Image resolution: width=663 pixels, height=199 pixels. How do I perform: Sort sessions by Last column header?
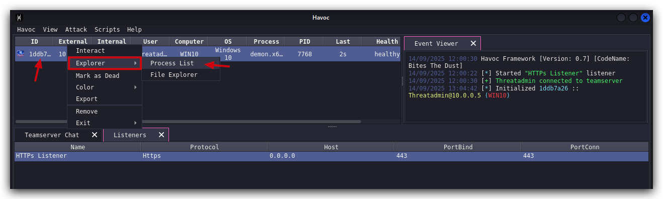(x=343, y=42)
